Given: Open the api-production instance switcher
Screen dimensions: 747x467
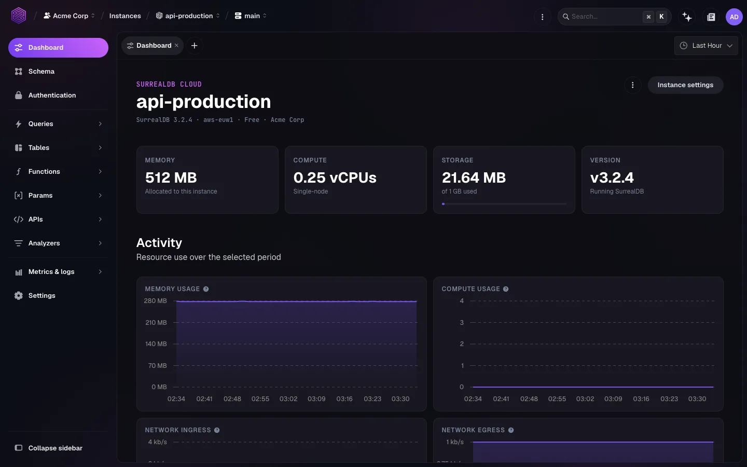Looking at the screenshot, I should coord(188,16).
